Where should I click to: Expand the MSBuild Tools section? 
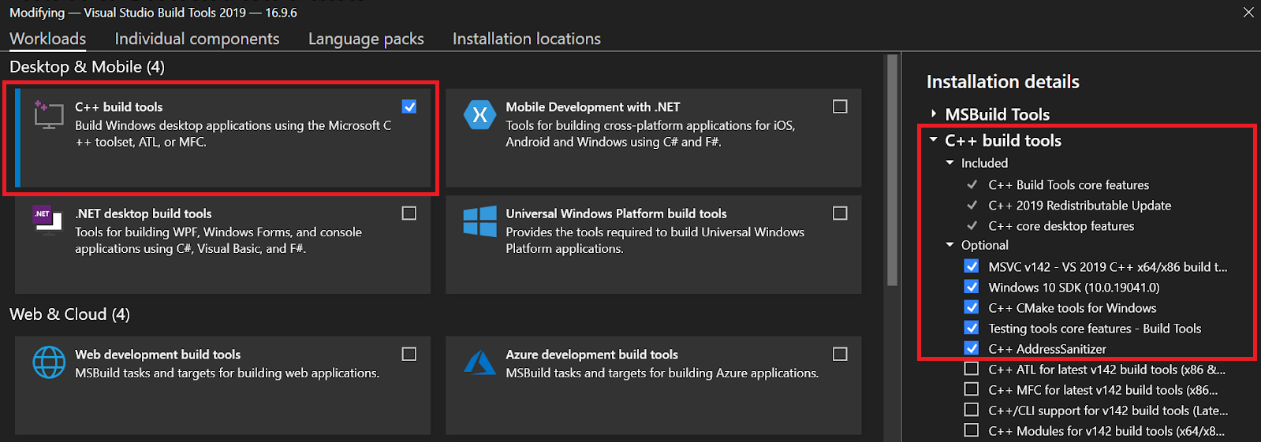(934, 114)
